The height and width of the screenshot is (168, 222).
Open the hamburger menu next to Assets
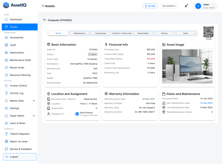click(x=43, y=6)
